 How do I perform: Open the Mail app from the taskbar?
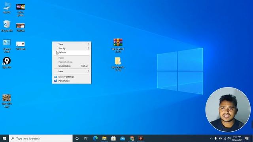pyautogui.click(x=123, y=138)
